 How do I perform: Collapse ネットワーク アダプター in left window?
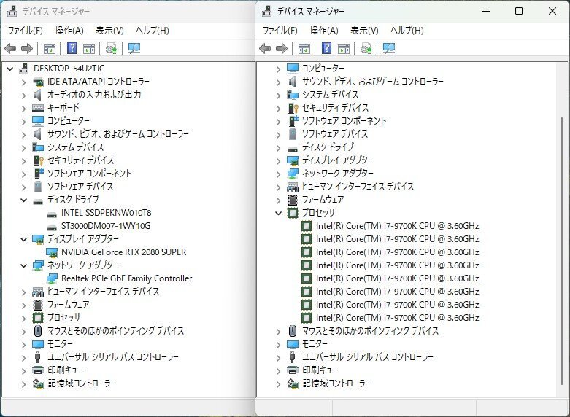(x=23, y=265)
